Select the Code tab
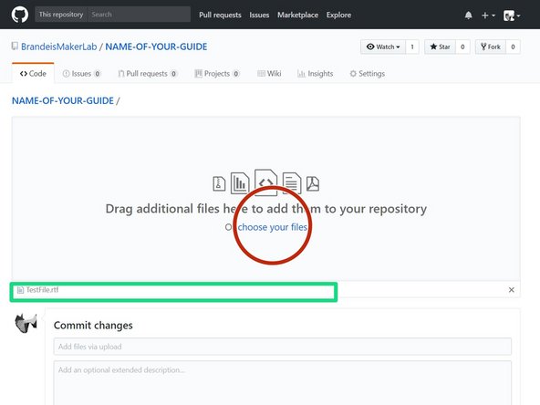Screen dimensions: 540x405 click(x=33, y=73)
